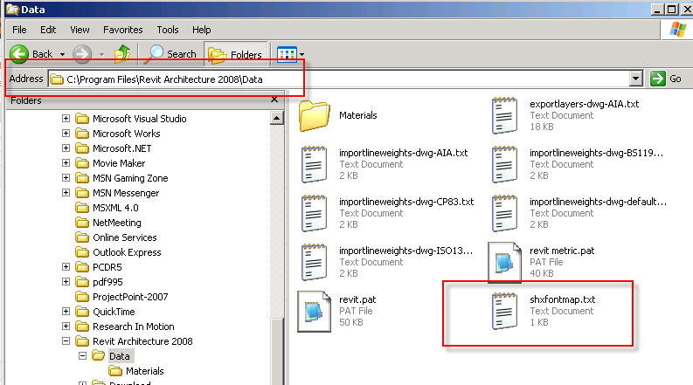
Task: Collapse the Revit Architecture 2008 node
Action: click(x=66, y=340)
